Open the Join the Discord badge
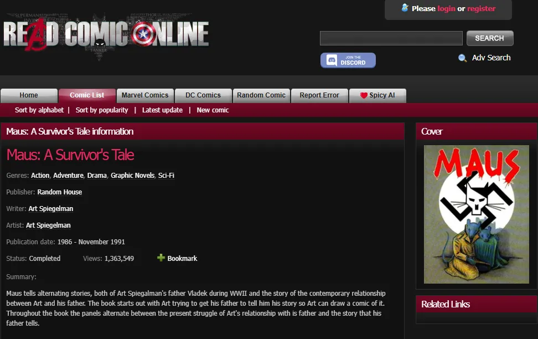 (348, 60)
